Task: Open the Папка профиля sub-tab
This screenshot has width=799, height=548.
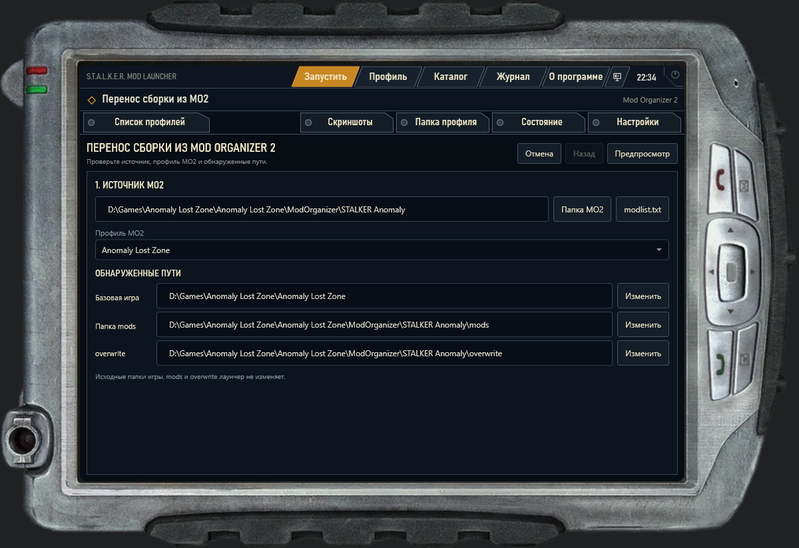Action: pyautogui.click(x=443, y=123)
